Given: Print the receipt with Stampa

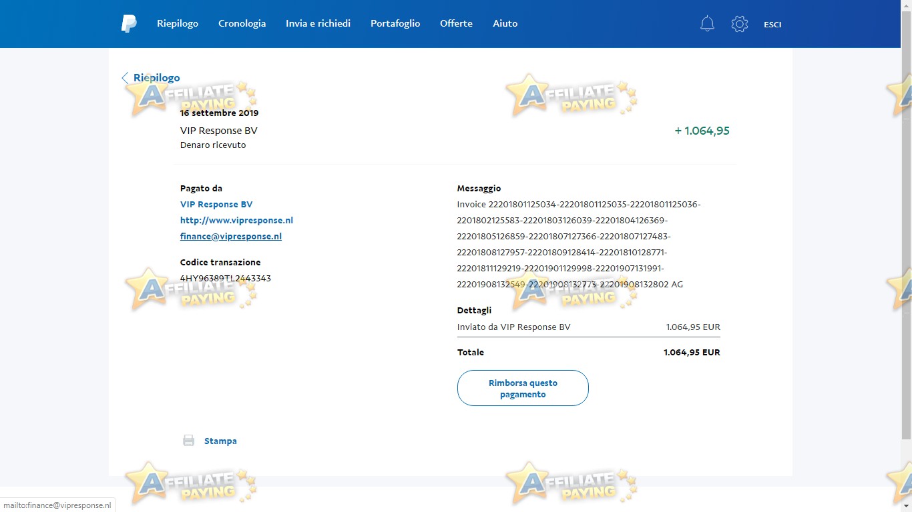Looking at the screenshot, I should [220, 441].
